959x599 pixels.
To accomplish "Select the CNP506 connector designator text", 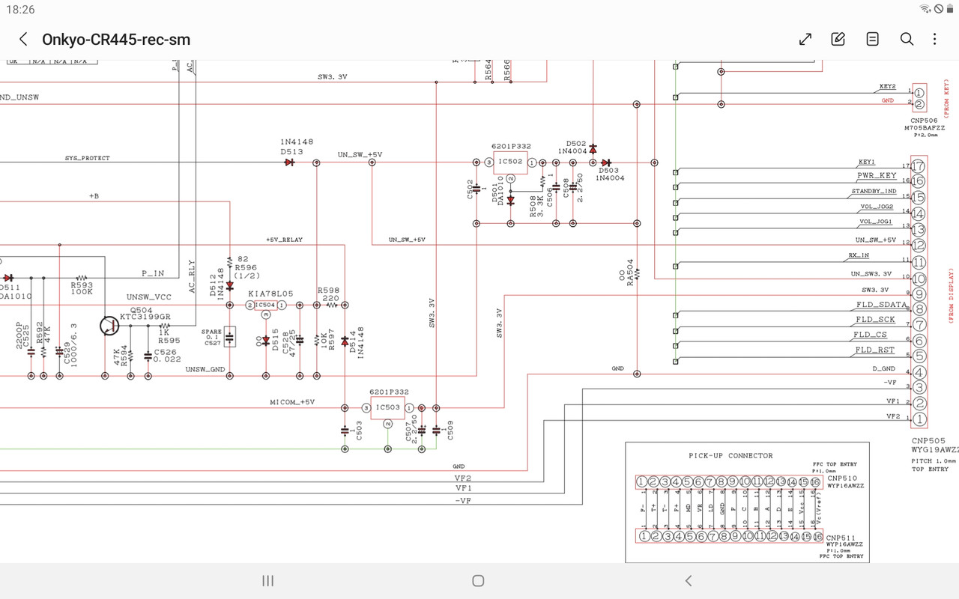I will [x=925, y=120].
